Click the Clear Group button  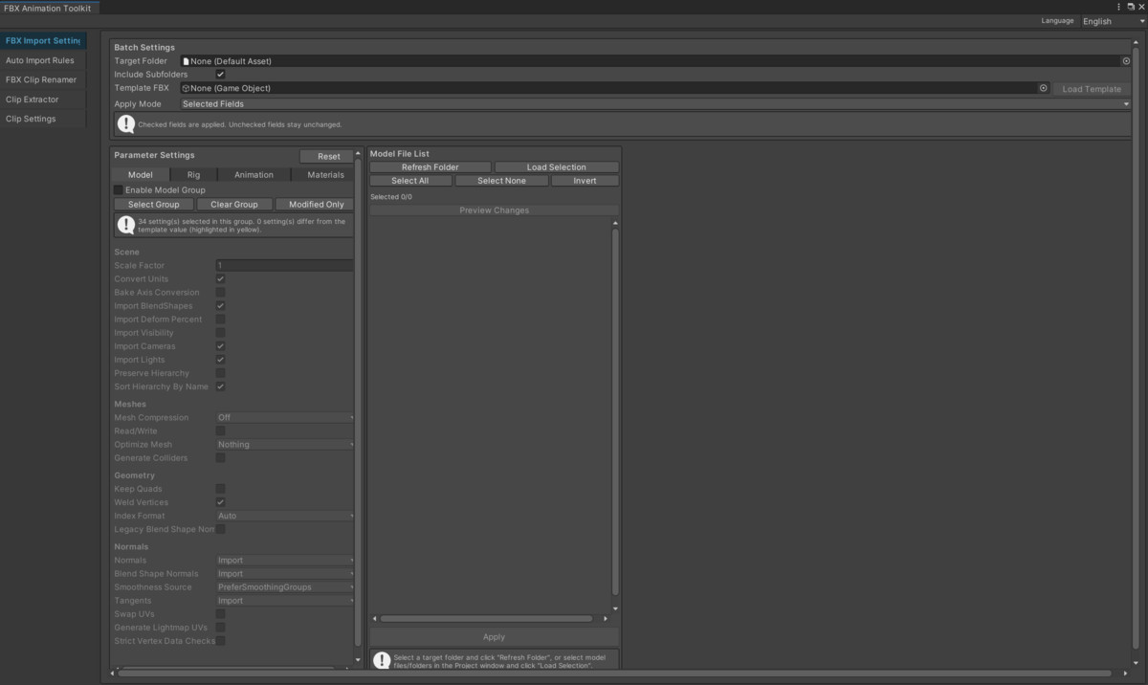pyautogui.click(x=234, y=204)
